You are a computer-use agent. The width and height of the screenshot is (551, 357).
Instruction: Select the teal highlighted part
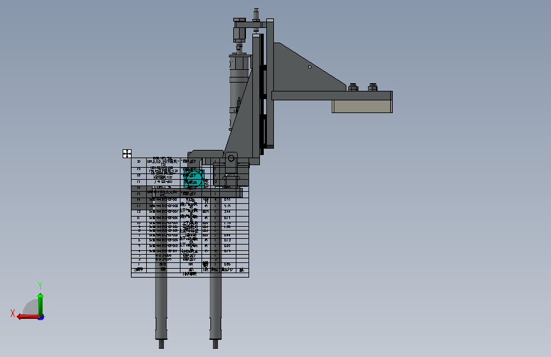[x=194, y=179]
